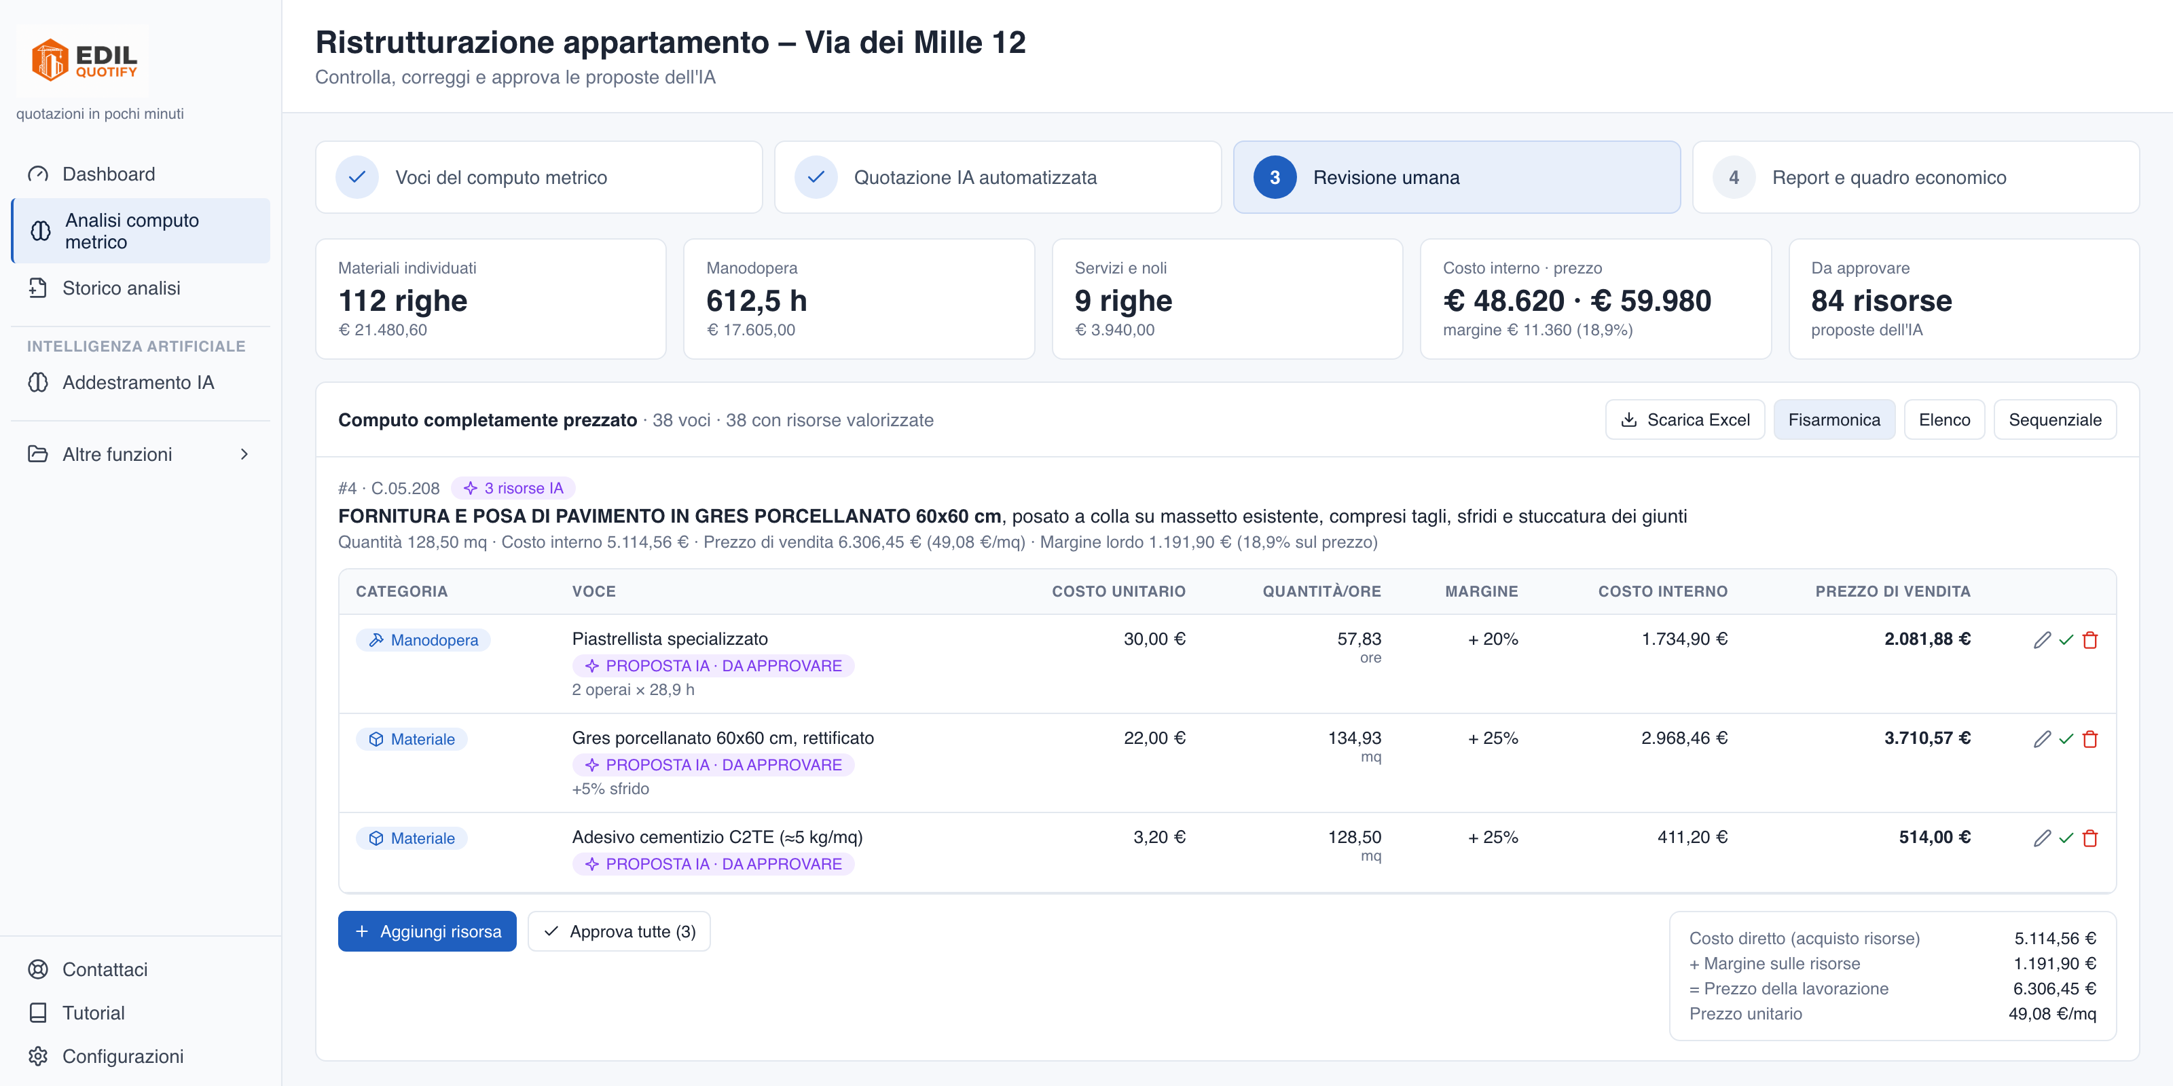
Task: Open the Manodopera 612,5 h card
Action: coord(859,299)
